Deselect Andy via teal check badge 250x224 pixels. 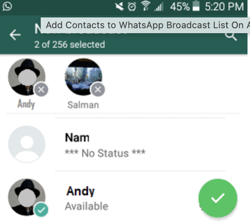click(x=41, y=210)
